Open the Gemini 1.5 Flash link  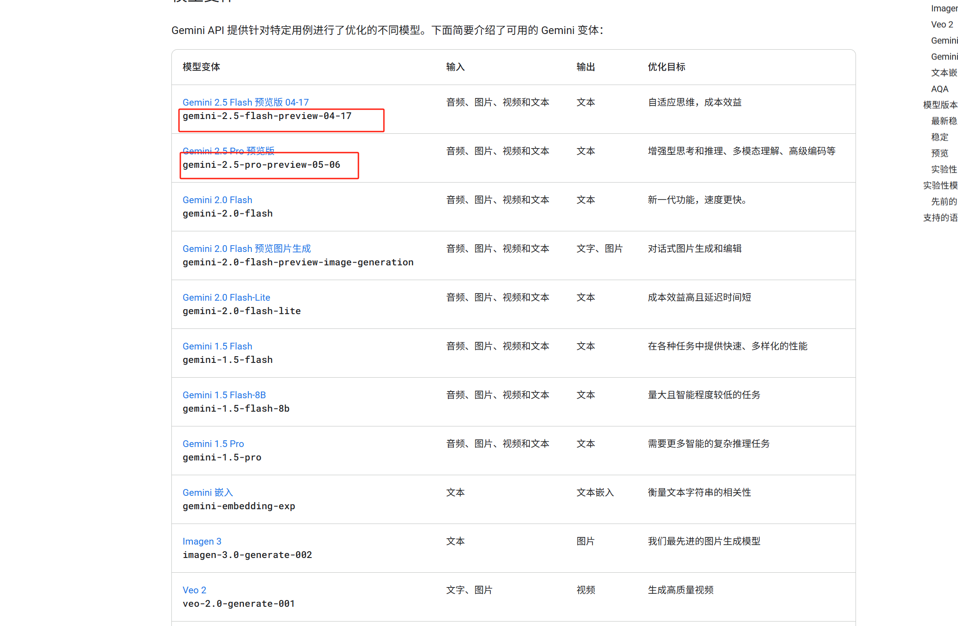pyautogui.click(x=217, y=346)
